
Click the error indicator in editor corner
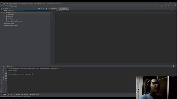[x=171, y=11]
